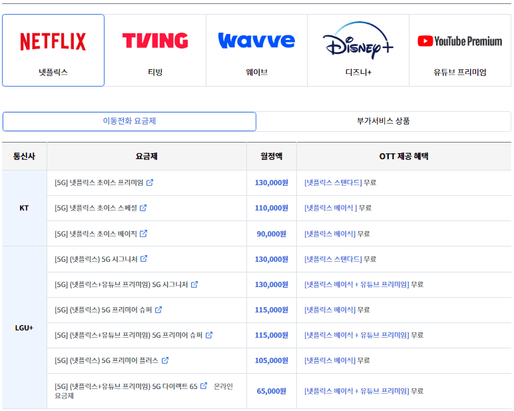Click plan name (넷플릭스+유튜브 프리미엄) 5G 시그니처
The width and height of the screenshot is (514, 411).
(121, 284)
